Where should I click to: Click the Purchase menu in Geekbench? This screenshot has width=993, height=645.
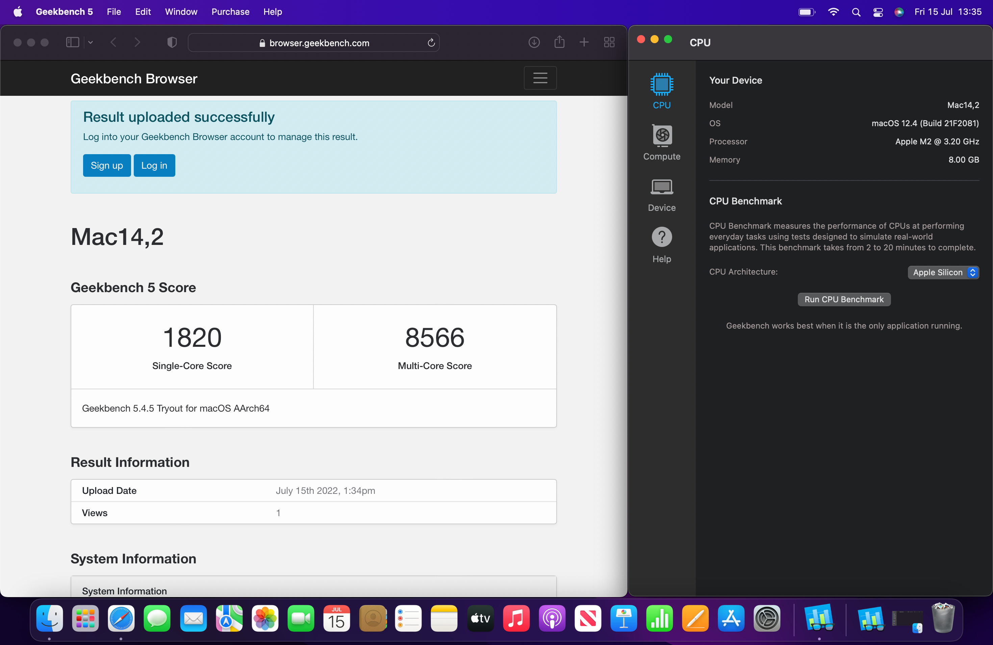[x=229, y=11]
